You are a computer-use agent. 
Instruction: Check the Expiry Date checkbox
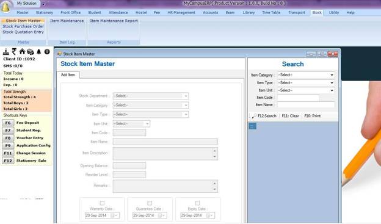[x=198, y=203]
